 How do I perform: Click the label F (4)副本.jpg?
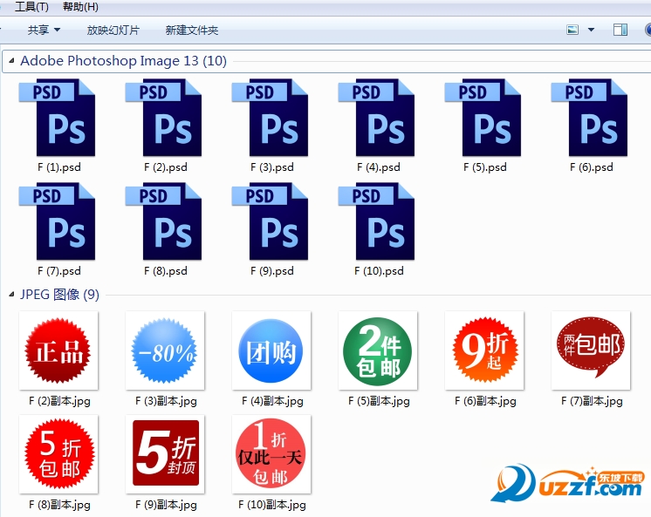272,401
